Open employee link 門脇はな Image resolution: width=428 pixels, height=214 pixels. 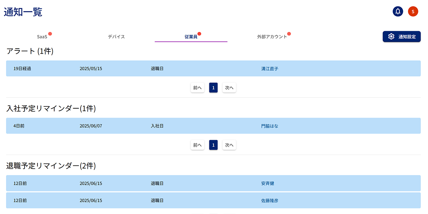pos(270,126)
